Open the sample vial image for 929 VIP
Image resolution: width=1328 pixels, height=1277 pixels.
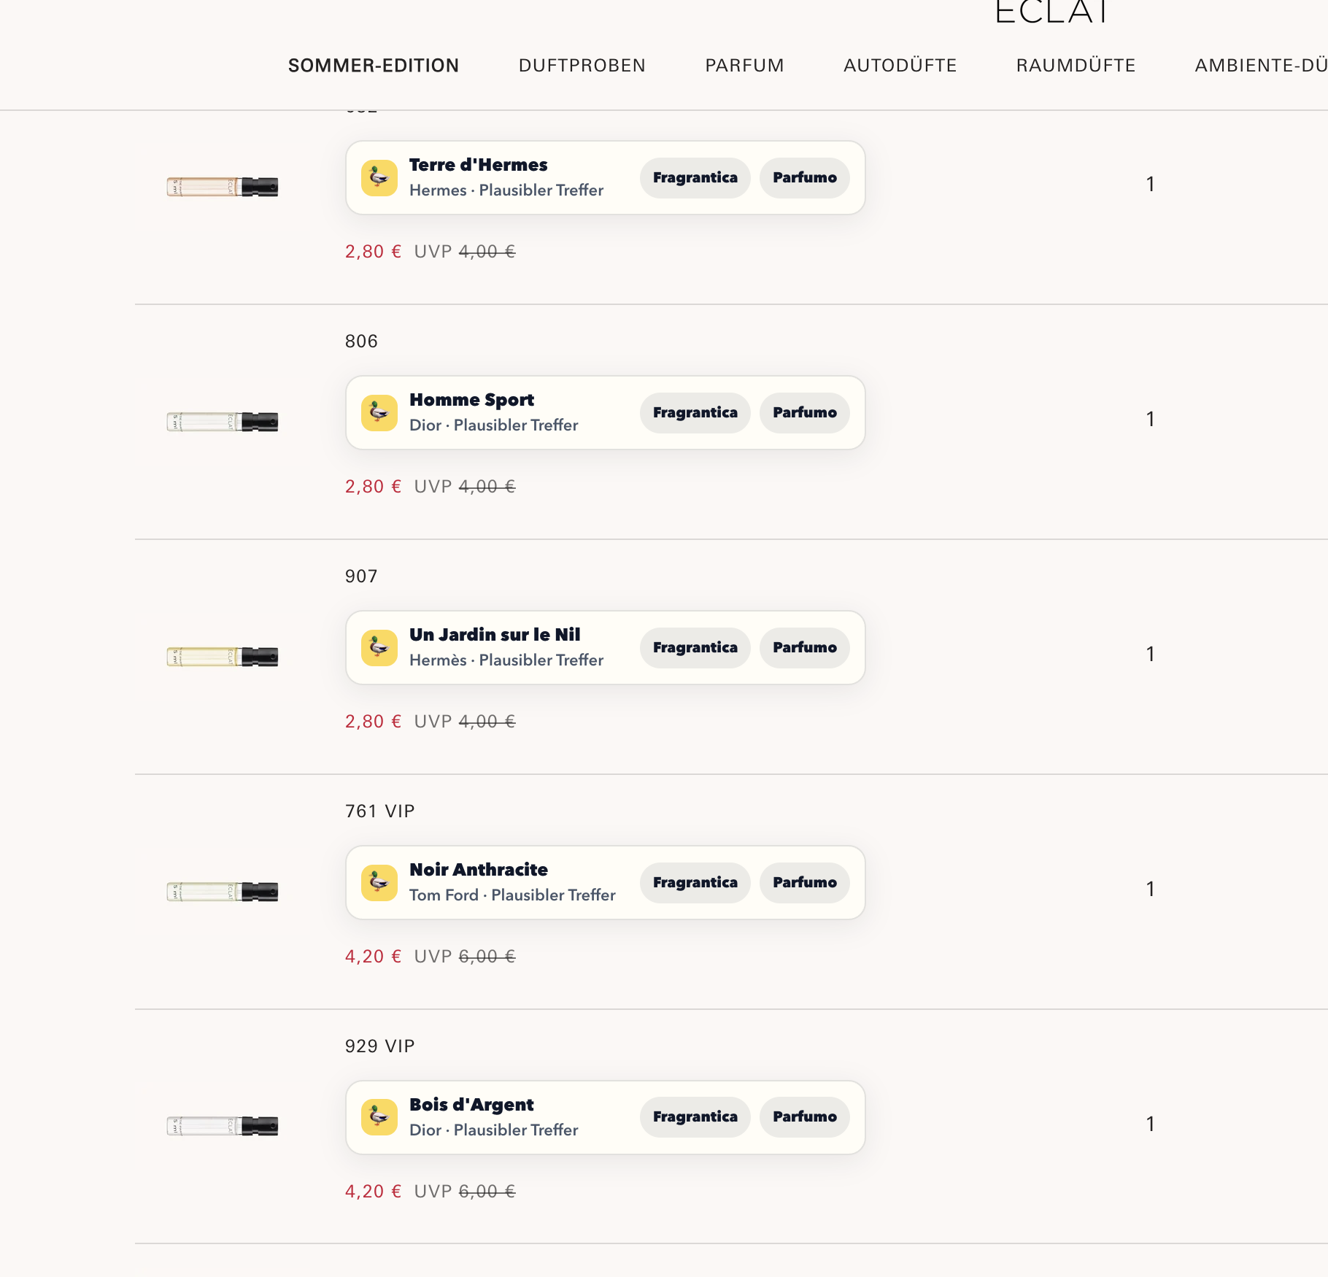tap(223, 1126)
